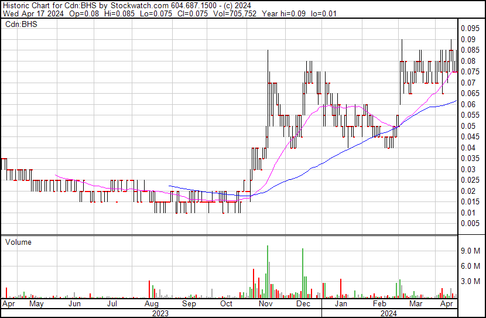Click the 'May' month label
The image size is (486, 318).
36,304
